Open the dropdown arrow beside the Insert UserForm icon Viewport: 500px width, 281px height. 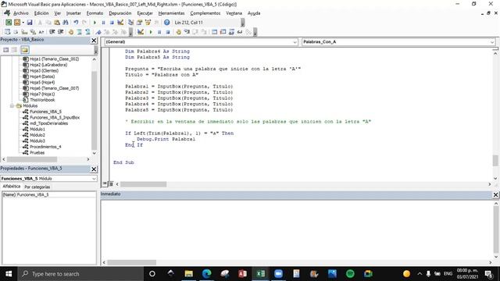(x=23, y=23)
